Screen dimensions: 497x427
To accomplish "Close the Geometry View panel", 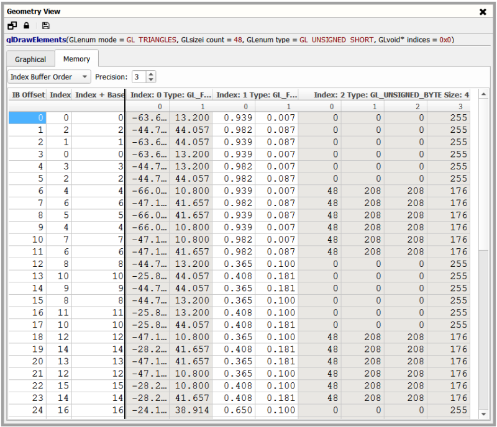I will click(483, 12).
